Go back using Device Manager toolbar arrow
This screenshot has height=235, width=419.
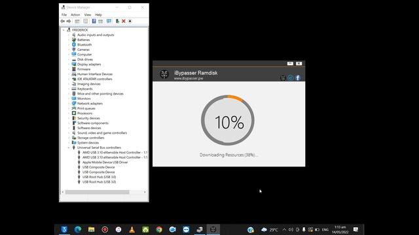pos(63,21)
